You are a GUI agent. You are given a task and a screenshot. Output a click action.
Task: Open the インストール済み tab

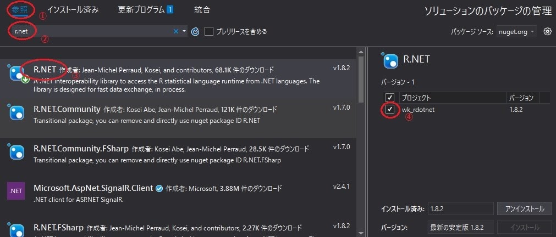pyautogui.click(x=73, y=10)
